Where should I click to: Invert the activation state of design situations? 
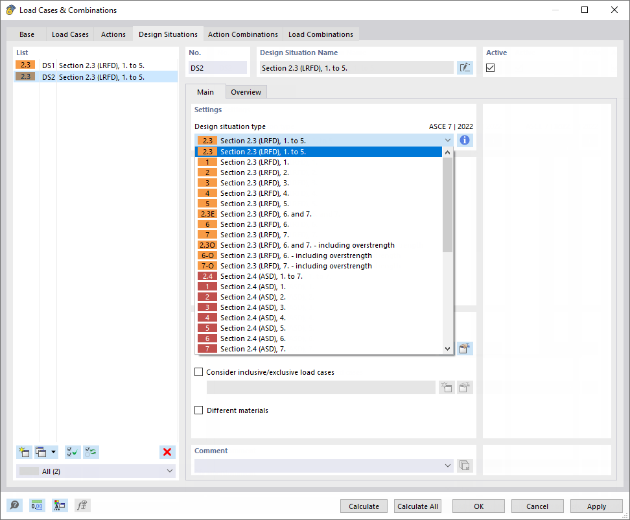click(90, 452)
